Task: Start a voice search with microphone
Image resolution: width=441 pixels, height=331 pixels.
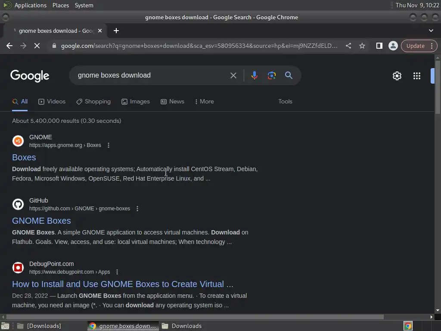Action: point(254,75)
